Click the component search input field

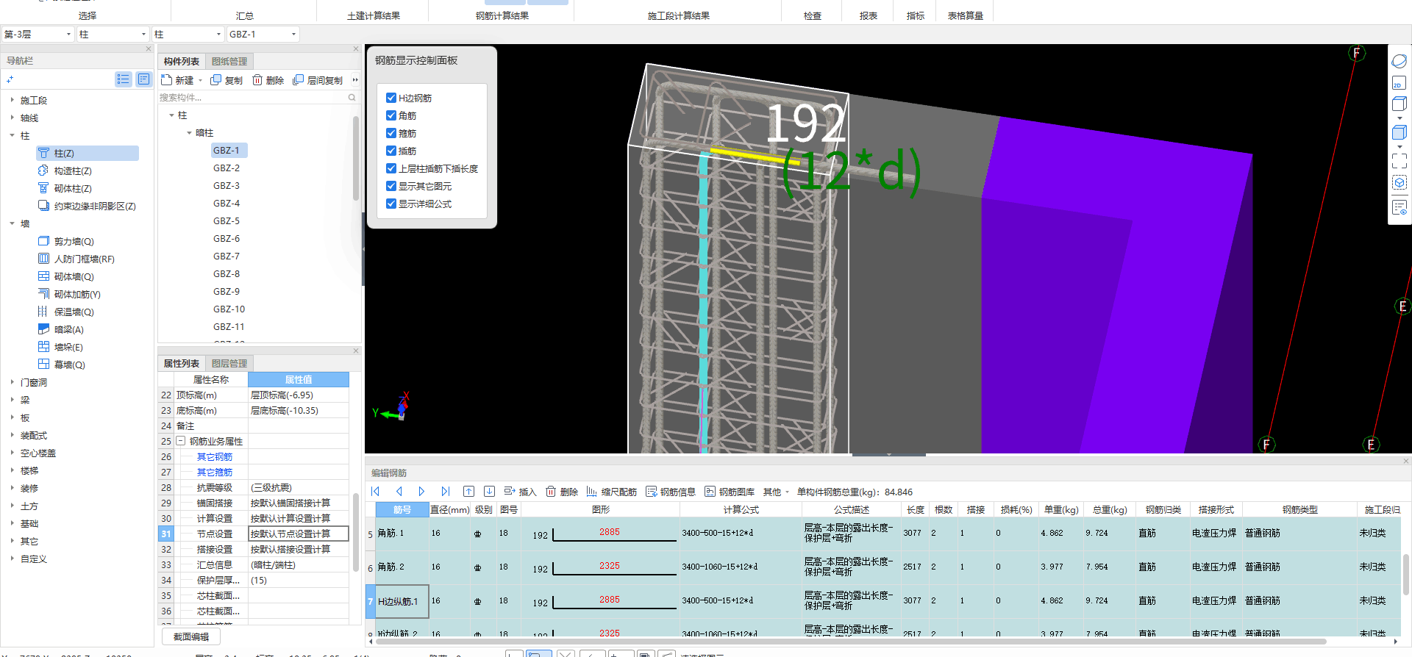click(252, 97)
